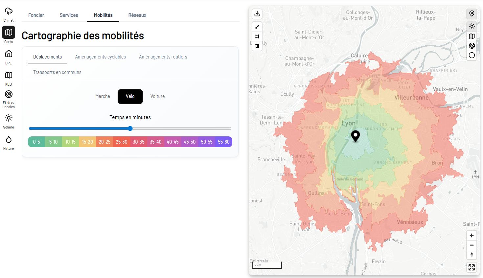Screen dimensions: 483x278
Task: Click the time slider handle
Action: pyautogui.click(x=130, y=128)
